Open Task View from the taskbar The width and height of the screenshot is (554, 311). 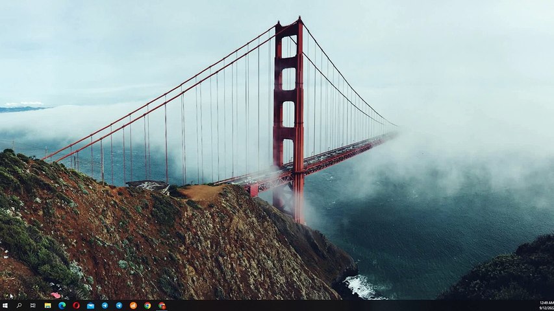click(33, 305)
